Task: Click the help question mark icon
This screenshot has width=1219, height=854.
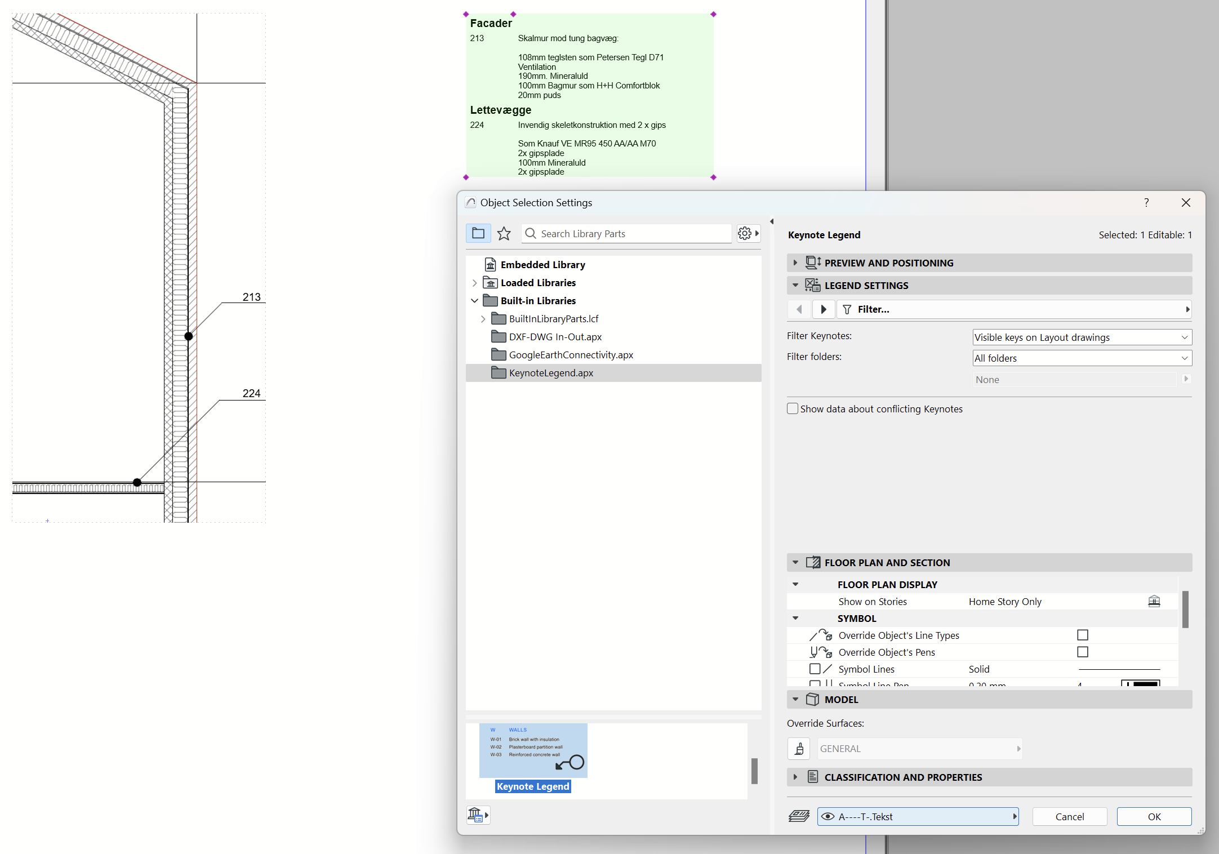Action: 1146,202
